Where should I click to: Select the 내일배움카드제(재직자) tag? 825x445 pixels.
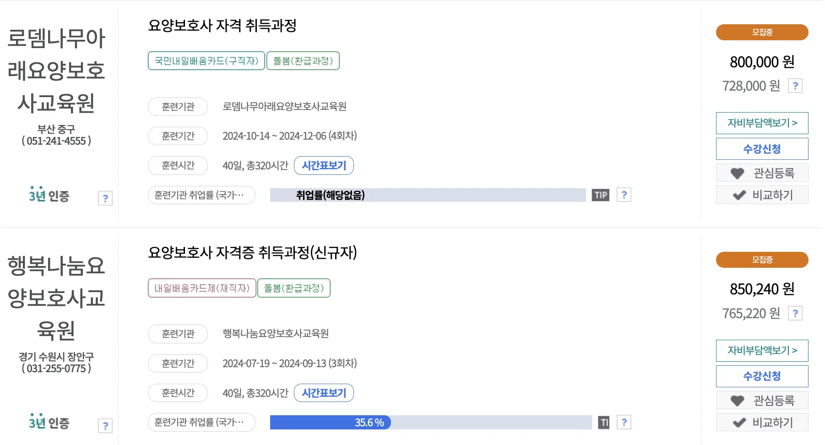[x=202, y=288]
